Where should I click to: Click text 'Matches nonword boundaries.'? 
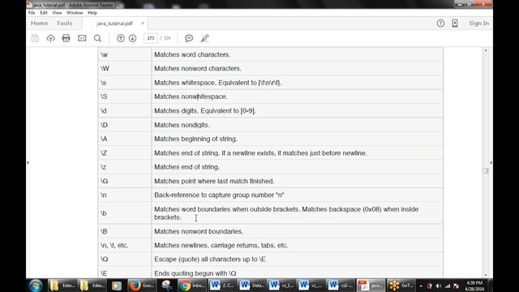pyautogui.click(x=199, y=231)
